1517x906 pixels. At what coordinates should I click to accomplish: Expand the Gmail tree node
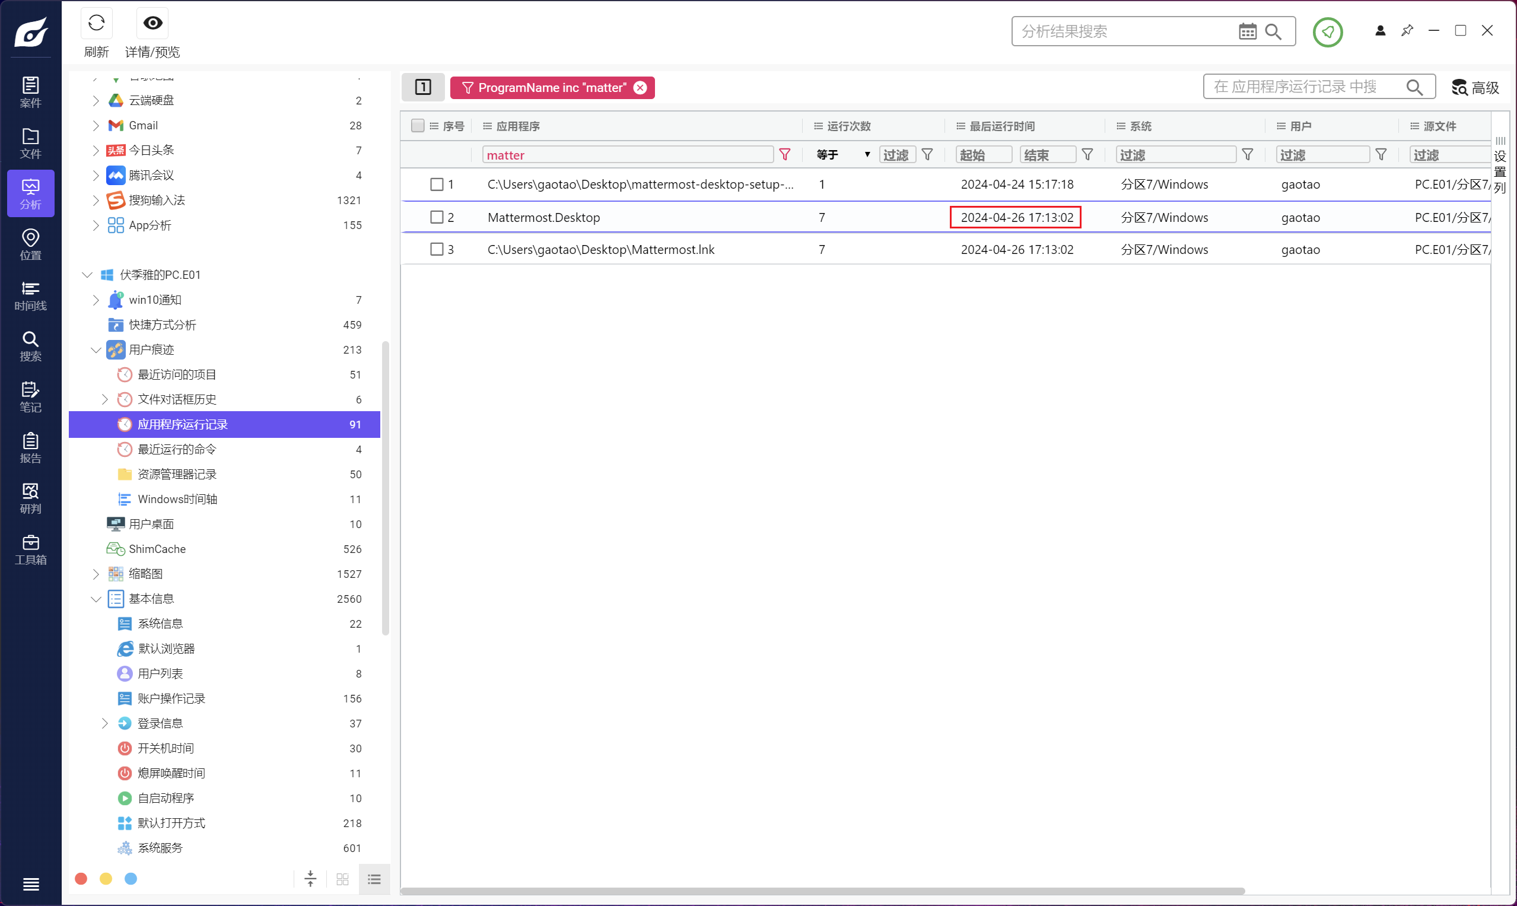tap(96, 125)
